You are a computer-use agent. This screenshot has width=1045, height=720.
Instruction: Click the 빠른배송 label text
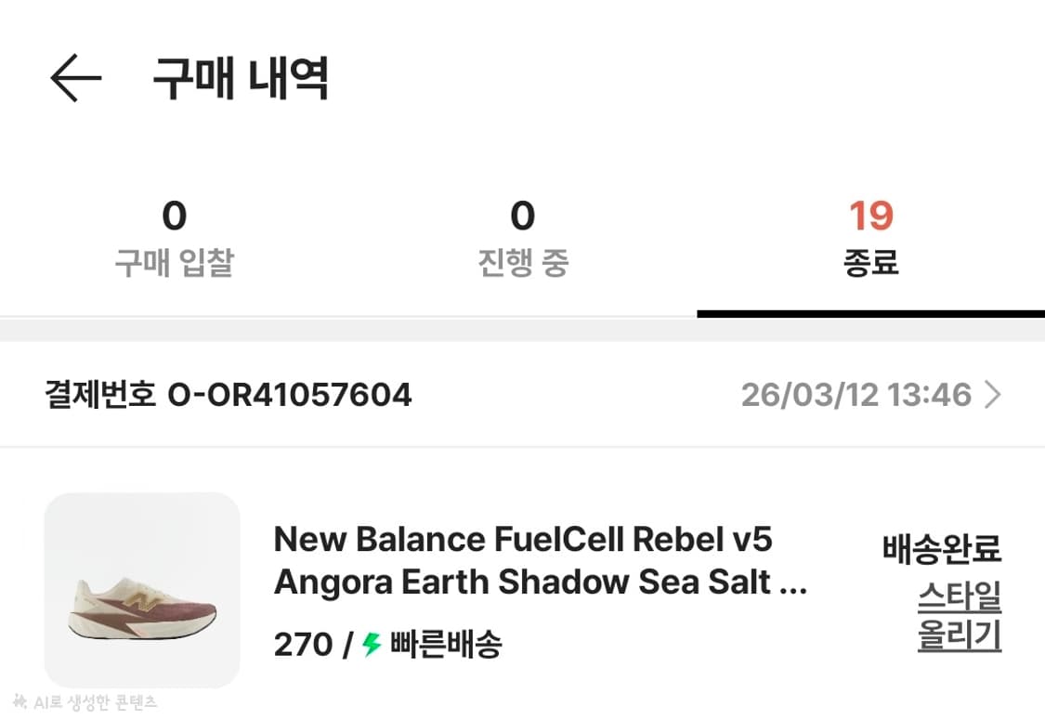446,644
